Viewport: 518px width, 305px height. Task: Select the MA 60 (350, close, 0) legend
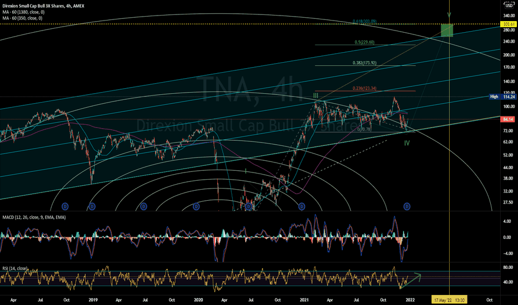click(x=22, y=18)
